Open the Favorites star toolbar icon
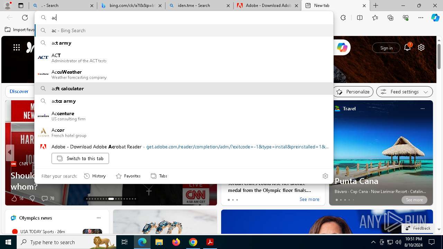Image resolution: width=443 pixels, height=249 pixels. point(375,18)
